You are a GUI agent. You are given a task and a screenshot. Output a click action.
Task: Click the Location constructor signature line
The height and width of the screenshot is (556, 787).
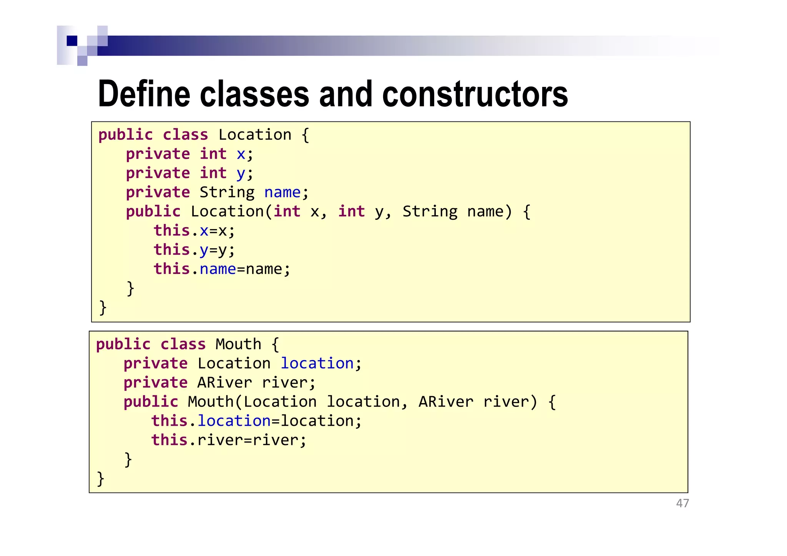[x=328, y=211]
